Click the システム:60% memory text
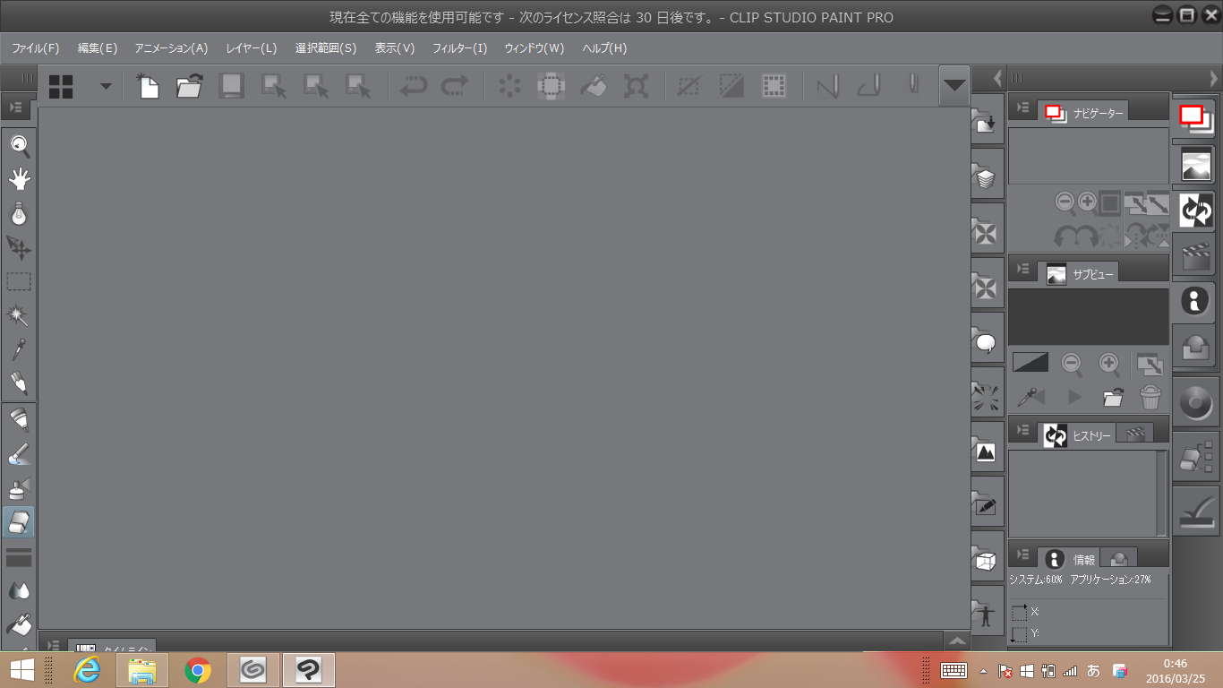The image size is (1223, 688). 1036,580
